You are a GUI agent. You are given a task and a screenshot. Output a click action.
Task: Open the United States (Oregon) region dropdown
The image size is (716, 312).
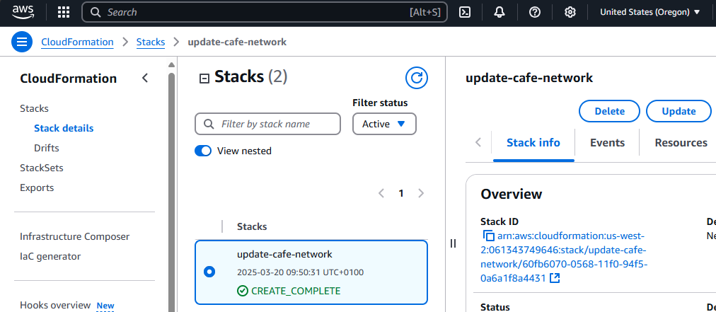click(x=650, y=12)
